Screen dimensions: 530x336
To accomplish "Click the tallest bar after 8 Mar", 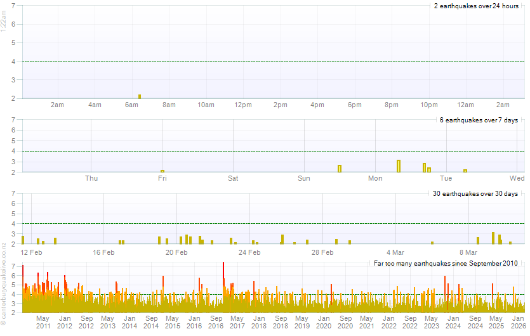I will (x=493, y=238).
